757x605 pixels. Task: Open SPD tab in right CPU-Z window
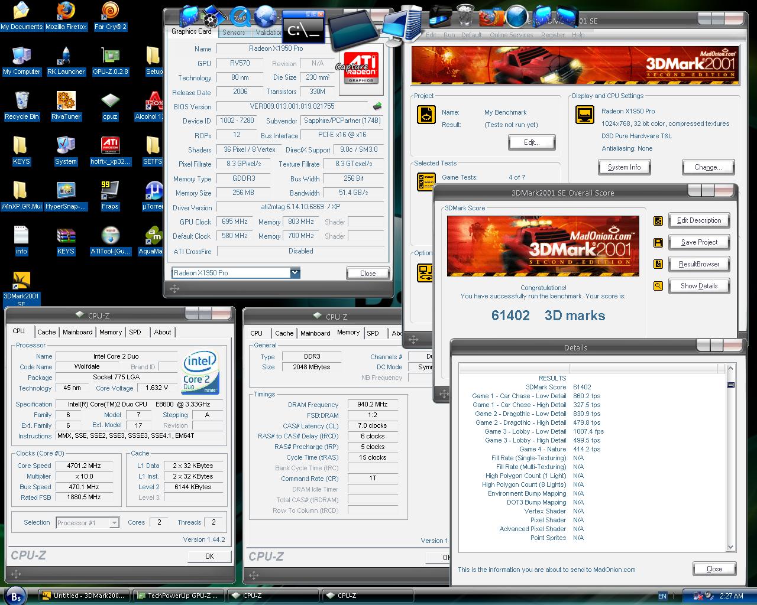373,333
